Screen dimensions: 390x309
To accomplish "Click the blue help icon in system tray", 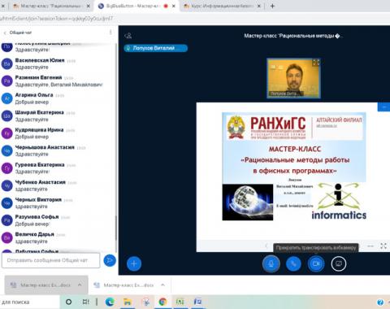I will (x=380, y=302).
